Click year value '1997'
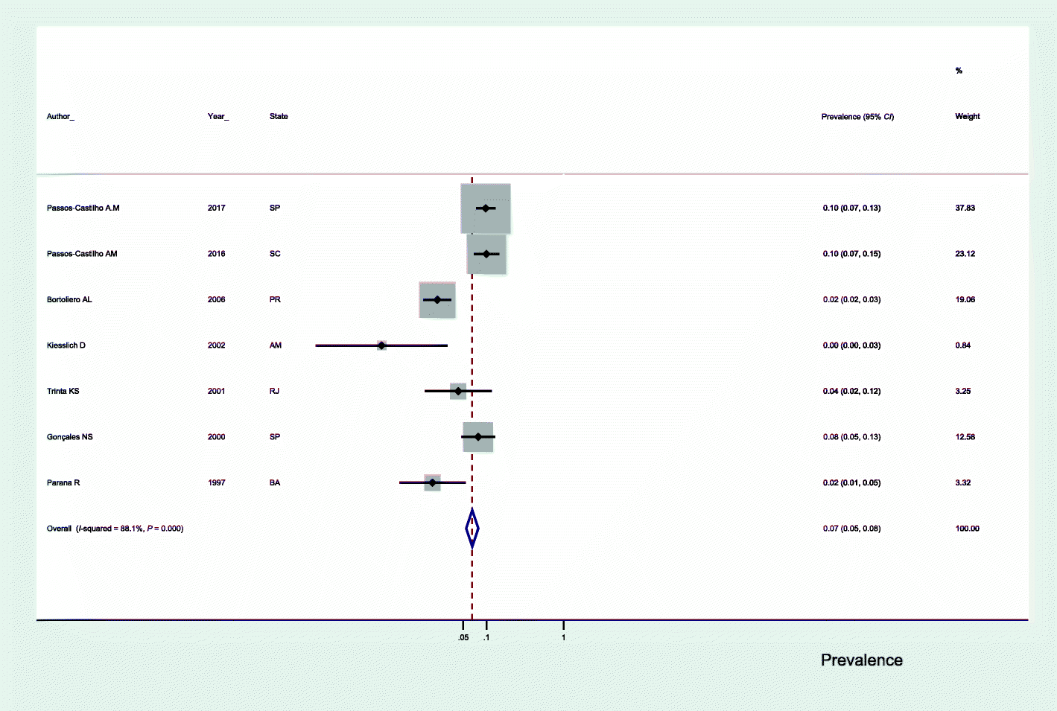Screen dimensions: 1057x711 click(x=216, y=483)
